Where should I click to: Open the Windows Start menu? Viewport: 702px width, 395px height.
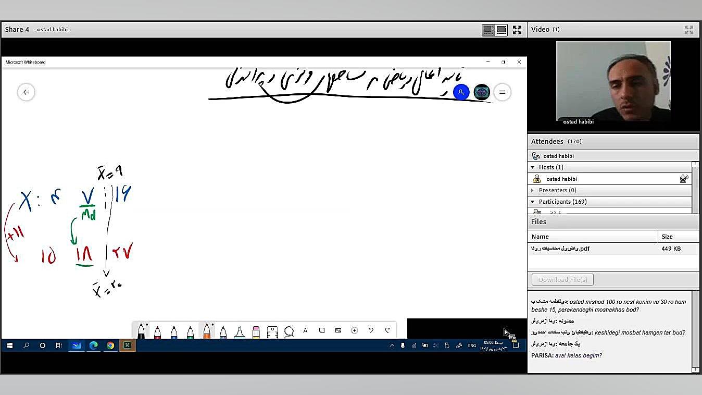(9, 345)
